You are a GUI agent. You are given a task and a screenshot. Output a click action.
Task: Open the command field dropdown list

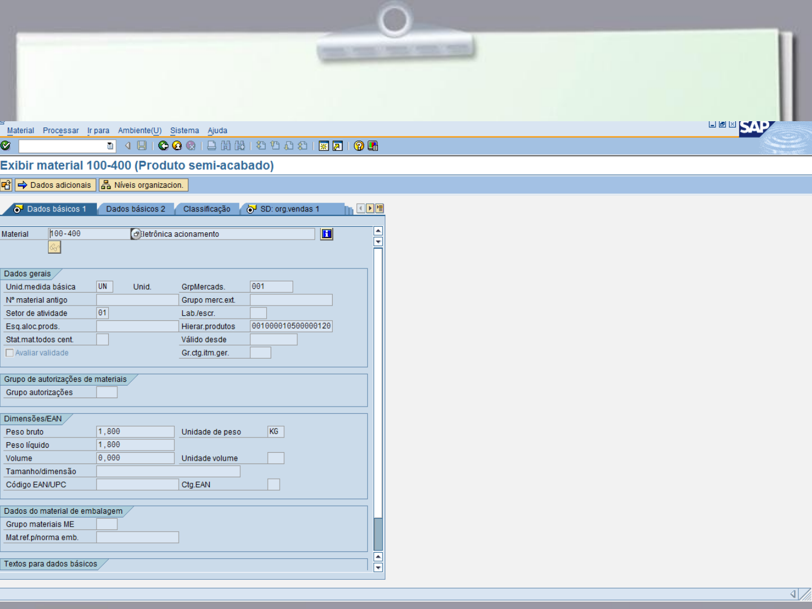pyautogui.click(x=111, y=146)
